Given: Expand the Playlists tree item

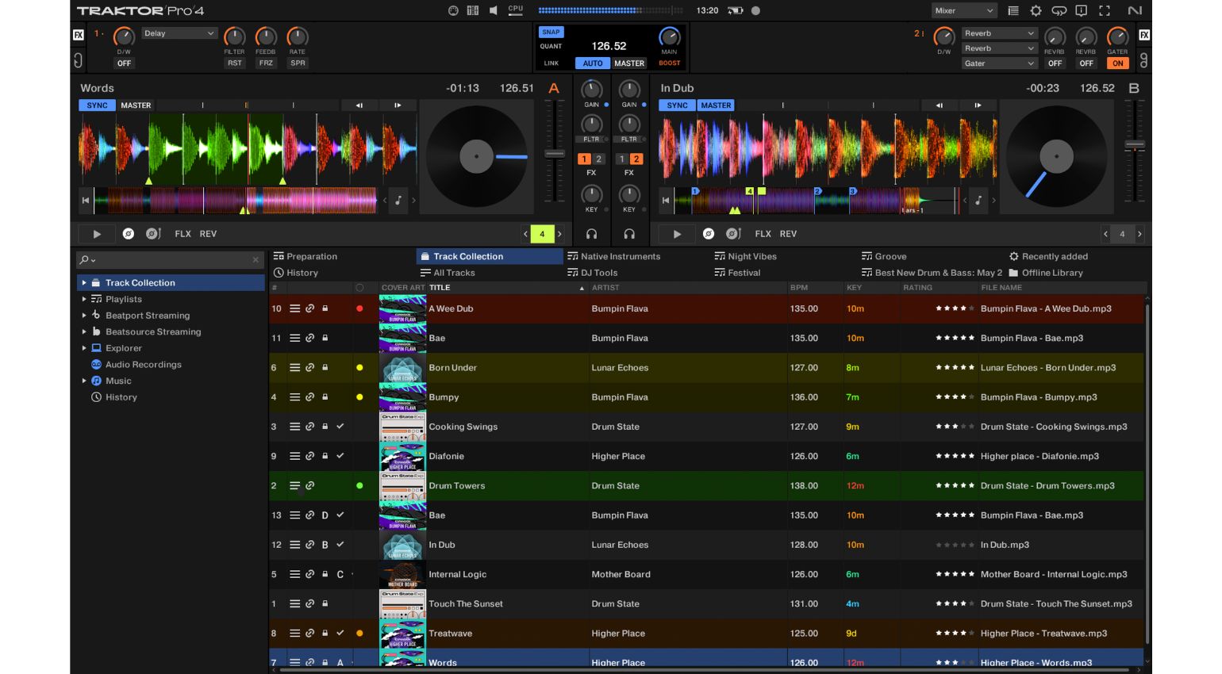Looking at the screenshot, I should pos(84,299).
